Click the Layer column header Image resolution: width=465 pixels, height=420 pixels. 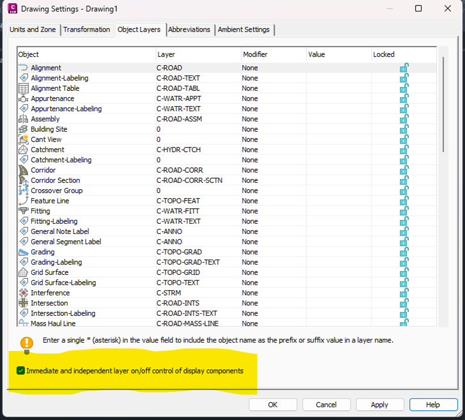click(x=199, y=54)
